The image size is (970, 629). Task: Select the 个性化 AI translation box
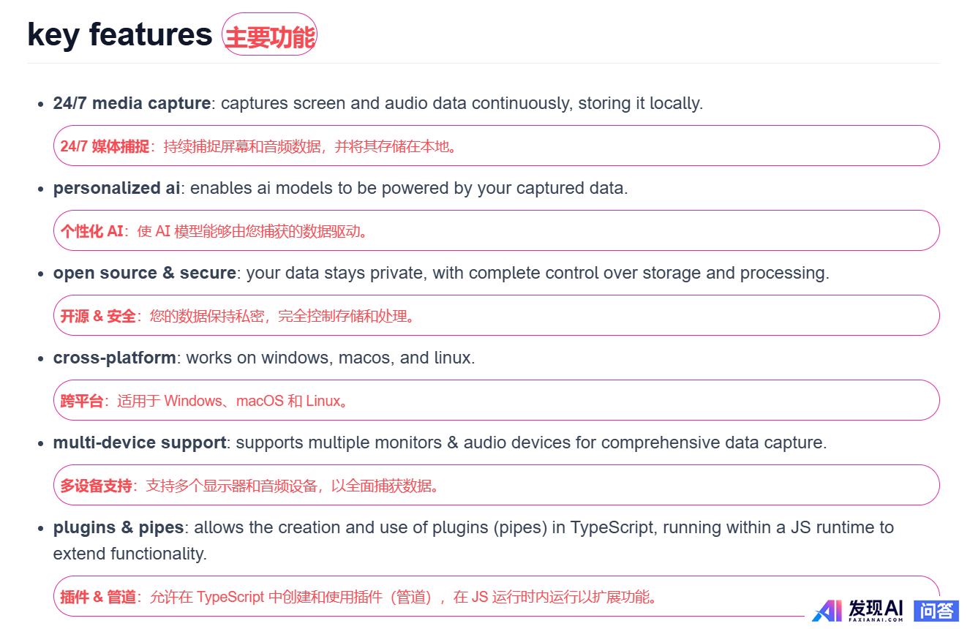pos(496,230)
